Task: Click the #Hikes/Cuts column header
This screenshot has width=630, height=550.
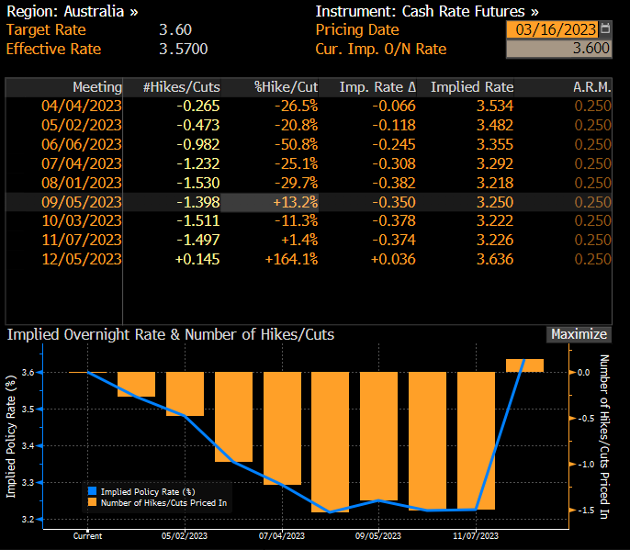Action: (181, 87)
